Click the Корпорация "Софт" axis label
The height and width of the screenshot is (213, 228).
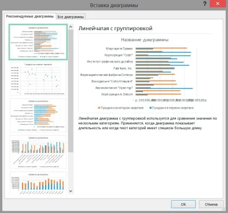119,55
